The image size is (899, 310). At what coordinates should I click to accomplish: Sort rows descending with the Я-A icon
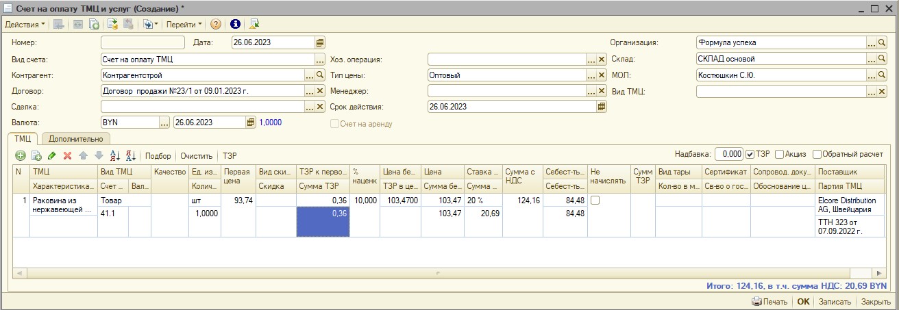(x=130, y=155)
